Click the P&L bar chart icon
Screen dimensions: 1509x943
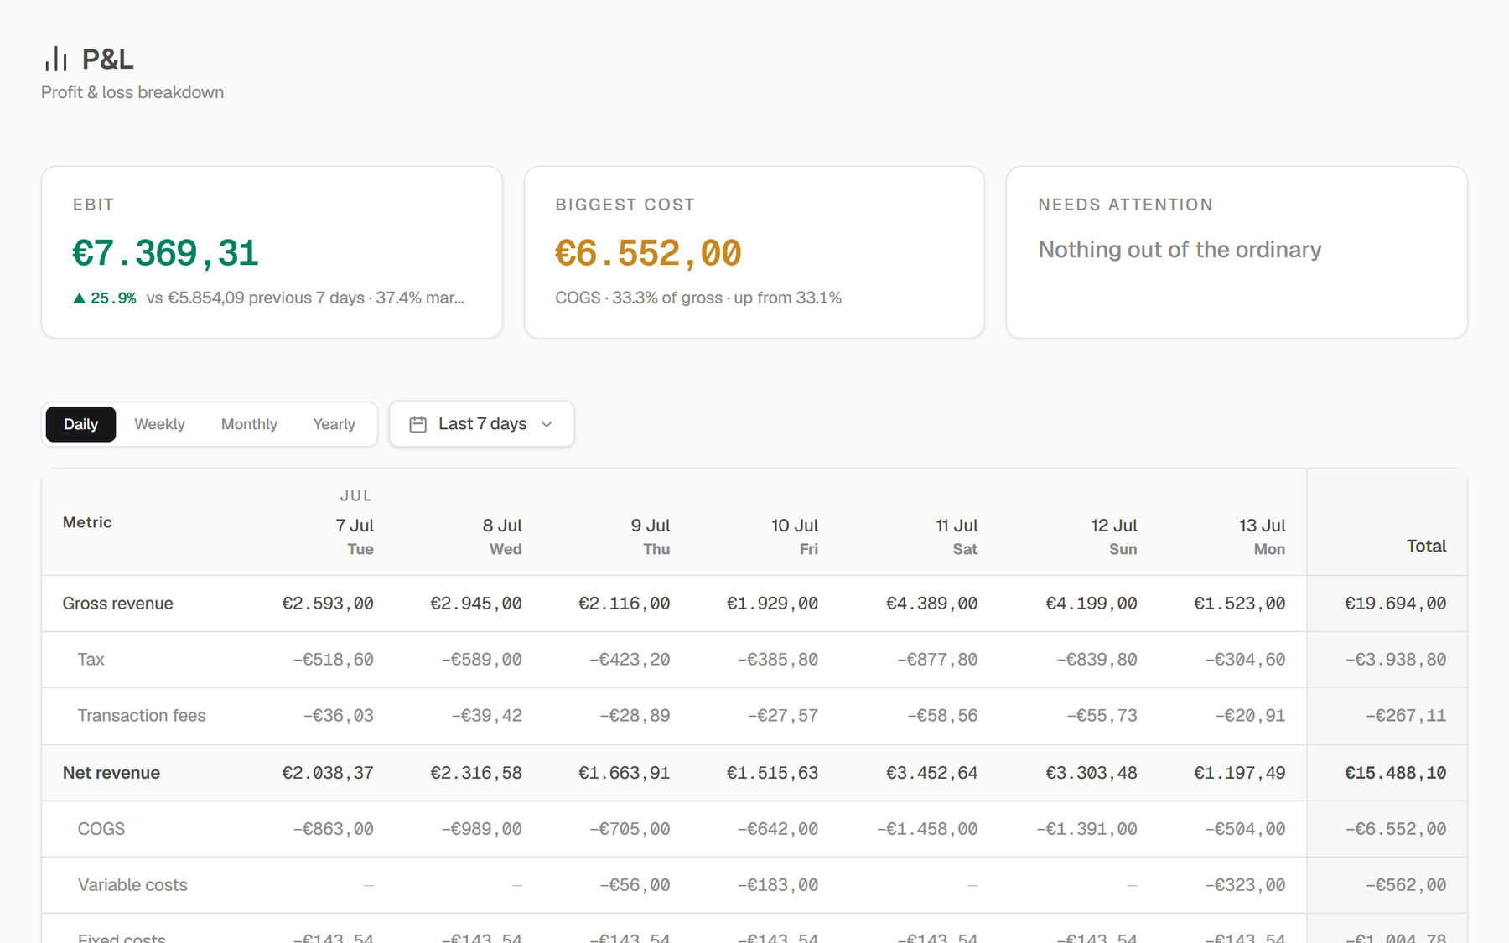click(56, 59)
